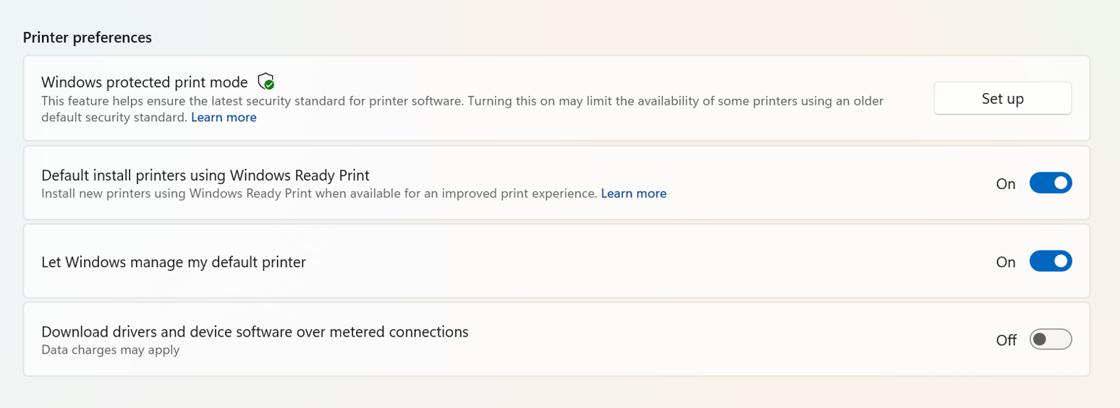The image size is (1120, 408).
Task: Click the security standard description under protected print mode
Action: [462, 109]
